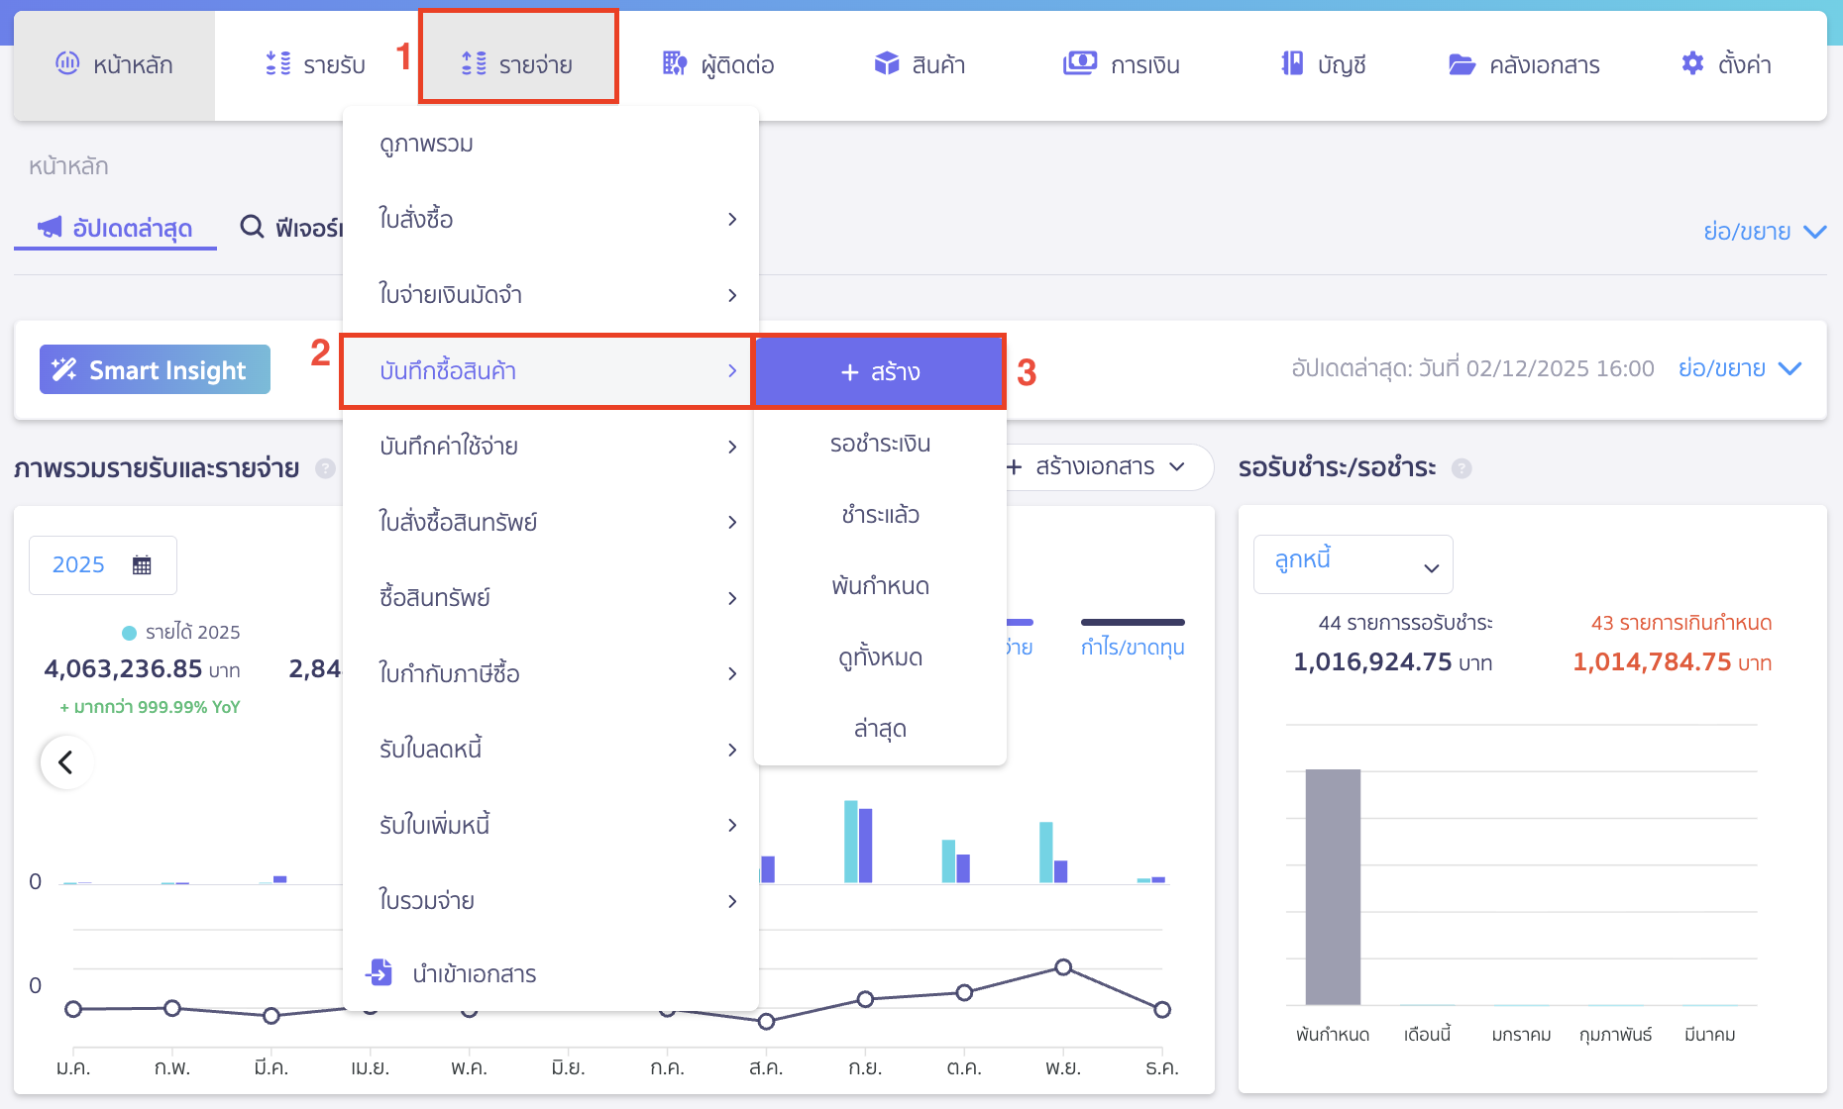Viewport: 1843px width, 1109px height.
Task: Open the ลูกหนี้ dropdown
Action: tap(1353, 564)
